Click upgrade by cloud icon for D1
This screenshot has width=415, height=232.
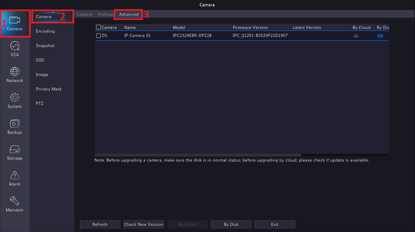pos(356,36)
